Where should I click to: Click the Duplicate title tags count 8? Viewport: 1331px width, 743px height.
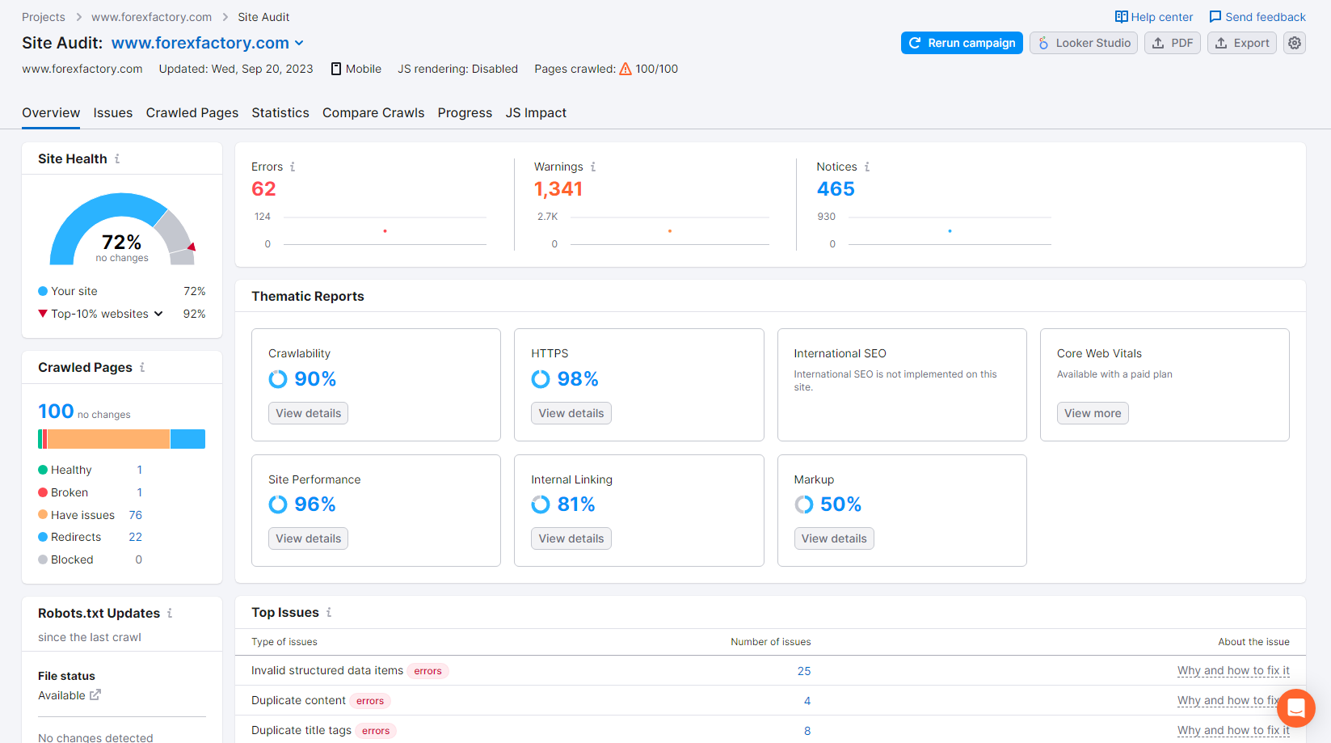[x=807, y=731]
